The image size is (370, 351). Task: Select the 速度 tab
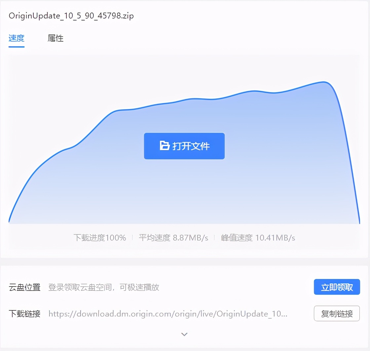[x=16, y=38]
